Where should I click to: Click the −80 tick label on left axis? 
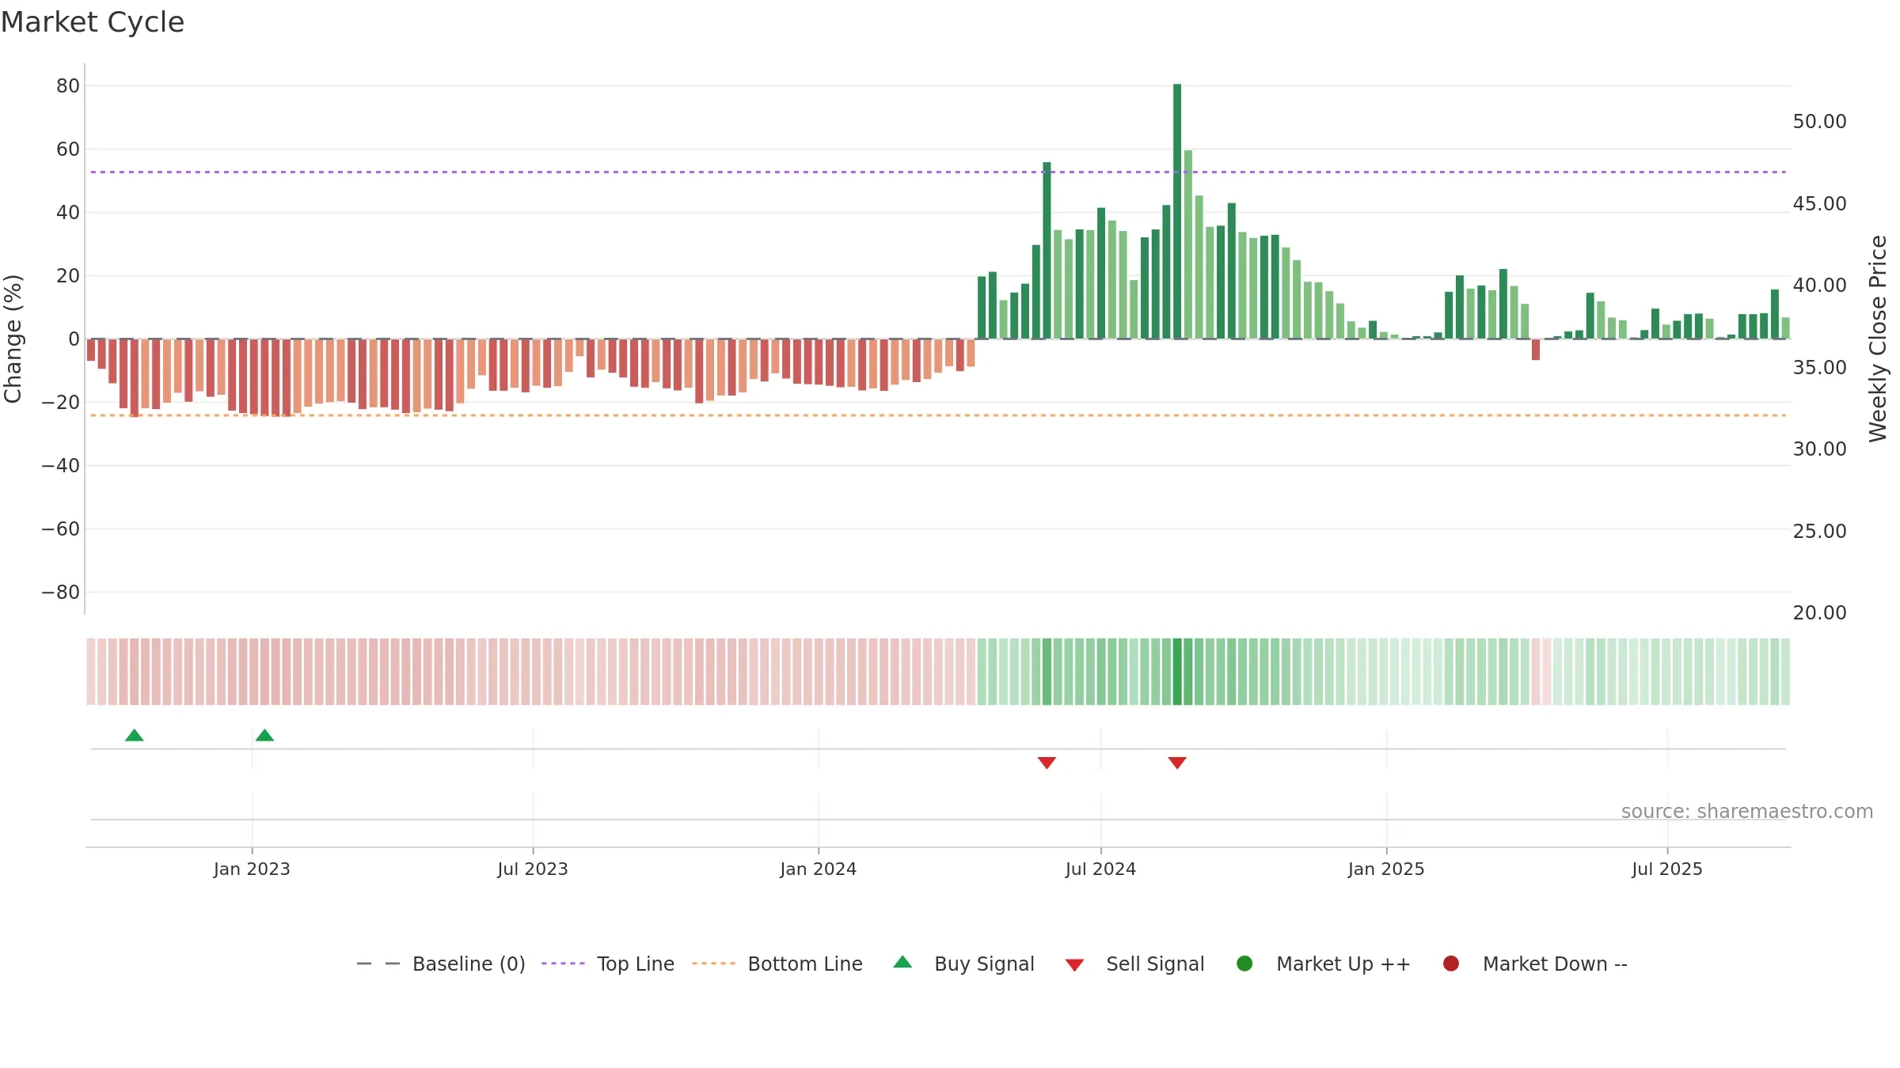click(x=61, y=592)
